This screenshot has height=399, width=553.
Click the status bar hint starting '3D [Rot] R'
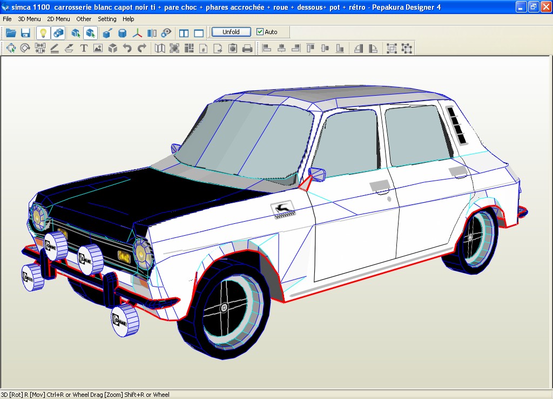tap(85, 395)
